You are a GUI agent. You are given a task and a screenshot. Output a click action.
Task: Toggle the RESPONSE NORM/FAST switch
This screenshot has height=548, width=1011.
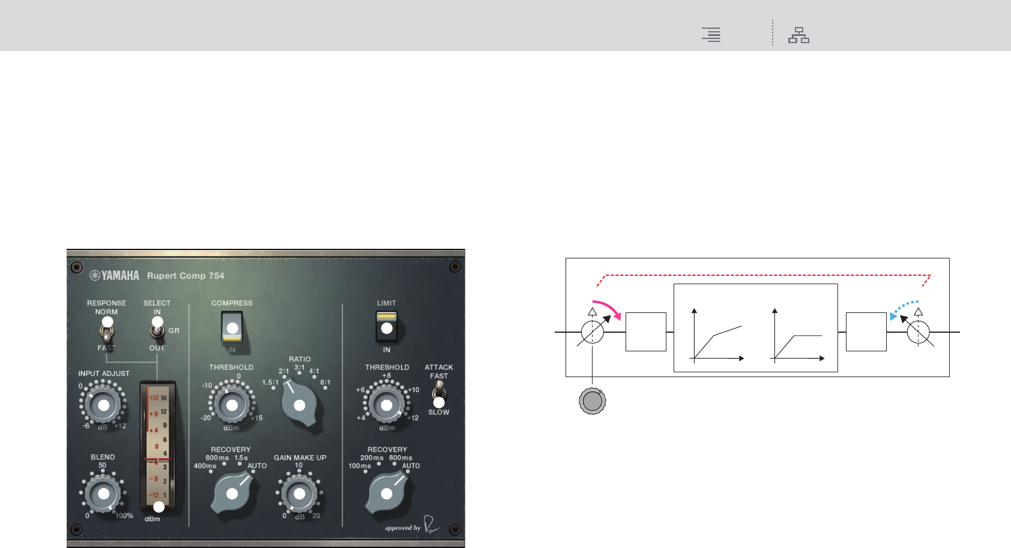click(x=107, y=329)
